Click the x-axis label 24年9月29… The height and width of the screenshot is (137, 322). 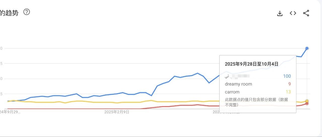click(x=10, y=112)
